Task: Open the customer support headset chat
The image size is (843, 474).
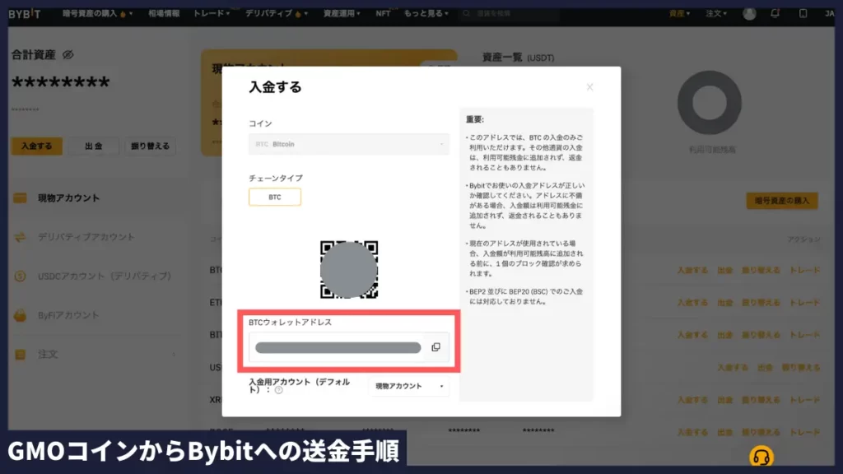Action: [761, 457]
